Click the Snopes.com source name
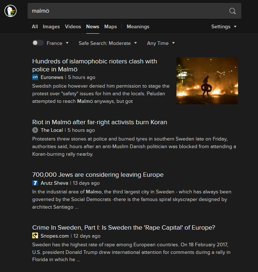The height and width of the screenshot is (272, 258). pos(55,236)
